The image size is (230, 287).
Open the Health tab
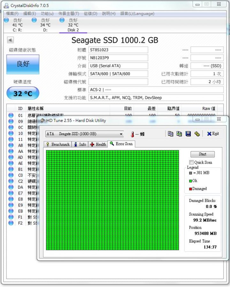pos(98,144)
